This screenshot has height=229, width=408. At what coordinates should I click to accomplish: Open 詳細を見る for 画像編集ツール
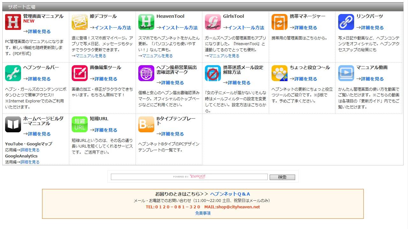(x=106, y=79)
